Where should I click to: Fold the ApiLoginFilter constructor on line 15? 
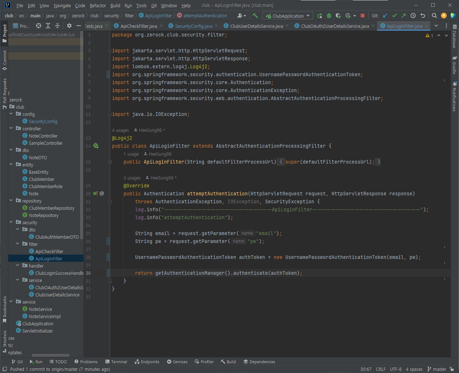pyautogui.click(x=110, y=162)
